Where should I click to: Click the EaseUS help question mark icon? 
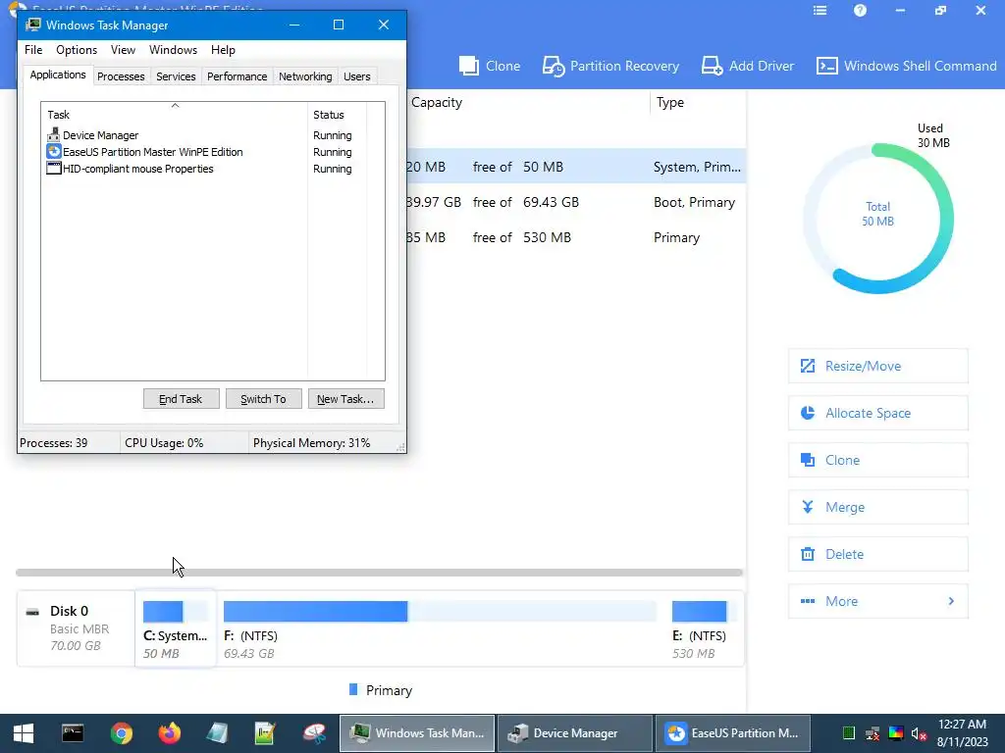coord(860,10)
